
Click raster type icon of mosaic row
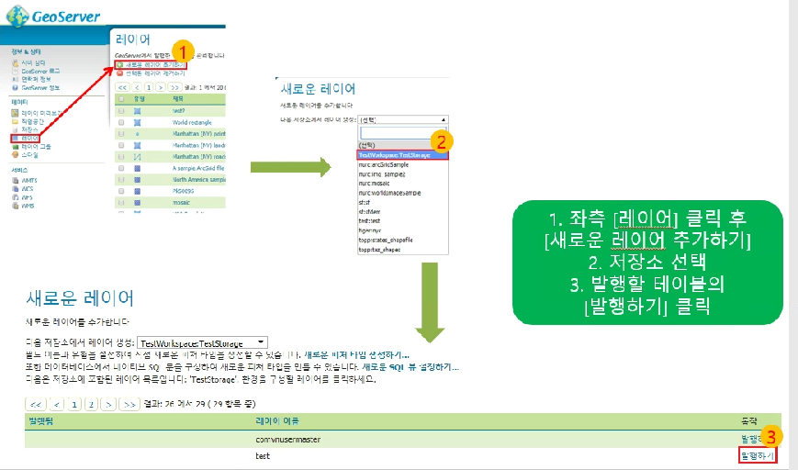pyautogui.click(x=137, y=203)
